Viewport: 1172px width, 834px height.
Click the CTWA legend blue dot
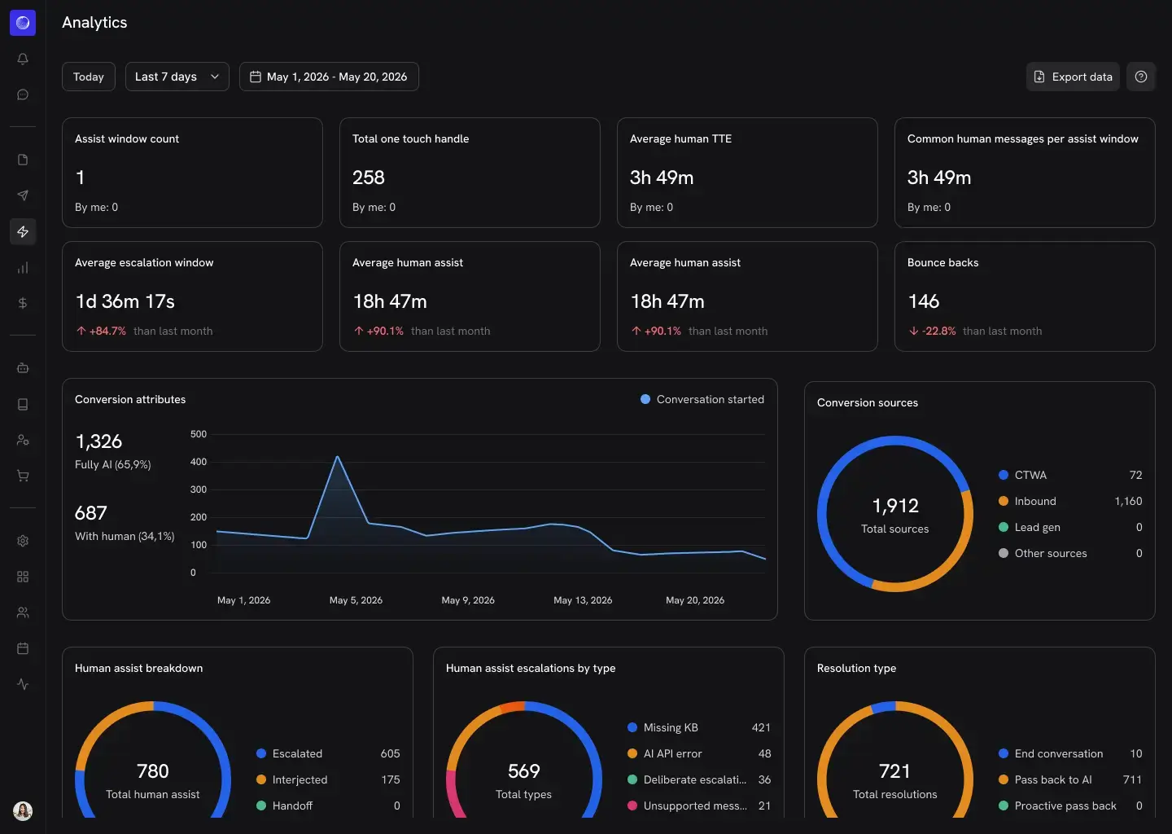tap(1004, 475)
